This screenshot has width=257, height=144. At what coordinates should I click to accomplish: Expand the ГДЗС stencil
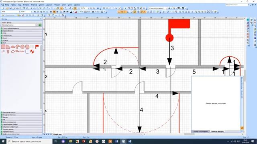tap(21, 33)
